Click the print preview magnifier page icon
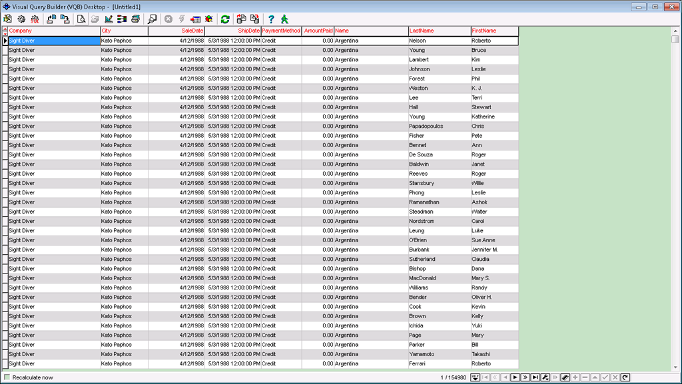 tap(81, 19)
